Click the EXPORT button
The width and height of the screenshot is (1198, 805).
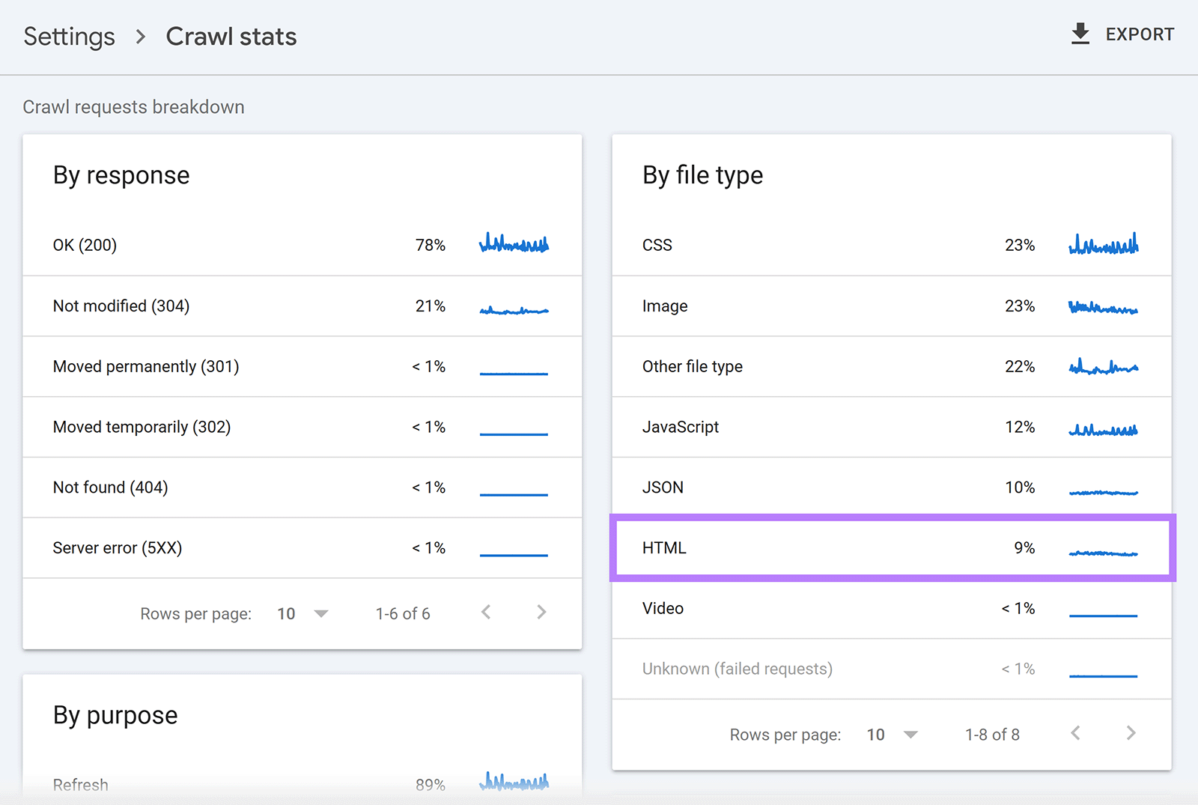pyautogui.click(x=1122, y=34)
